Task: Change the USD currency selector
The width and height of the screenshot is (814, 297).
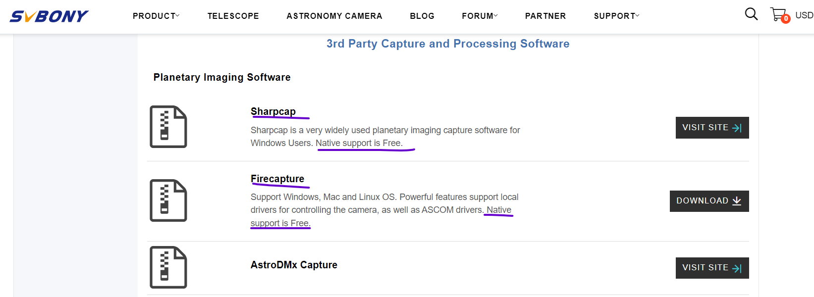Action: click(x=804, y=15)
